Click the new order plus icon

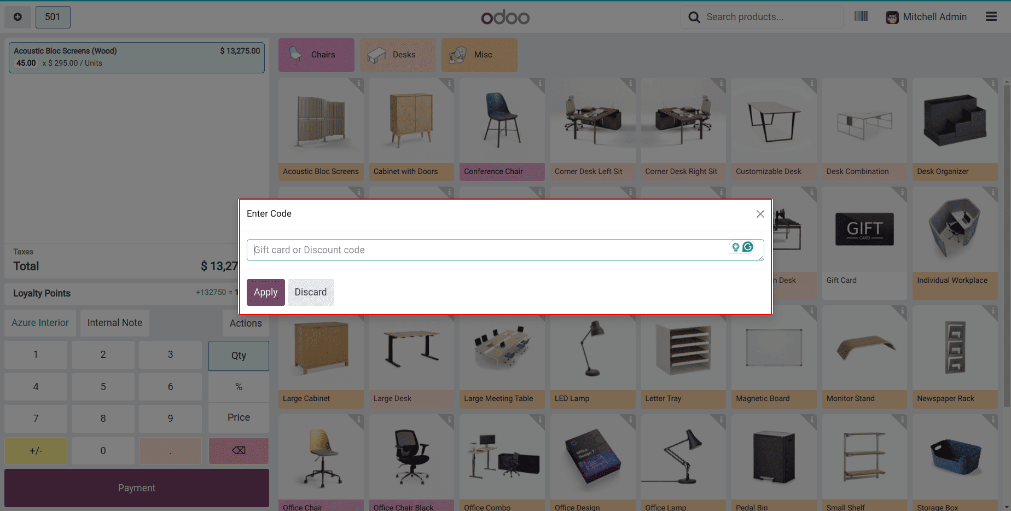pyautogui.click(x=18, y=17)
